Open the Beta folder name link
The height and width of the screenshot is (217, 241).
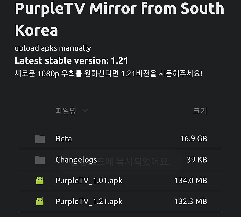tap(64, 139)
